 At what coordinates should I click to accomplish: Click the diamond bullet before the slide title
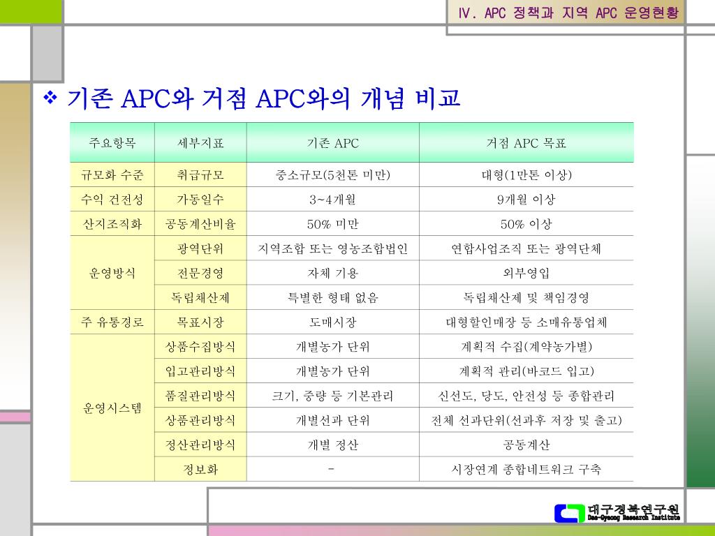coord(50,97)
